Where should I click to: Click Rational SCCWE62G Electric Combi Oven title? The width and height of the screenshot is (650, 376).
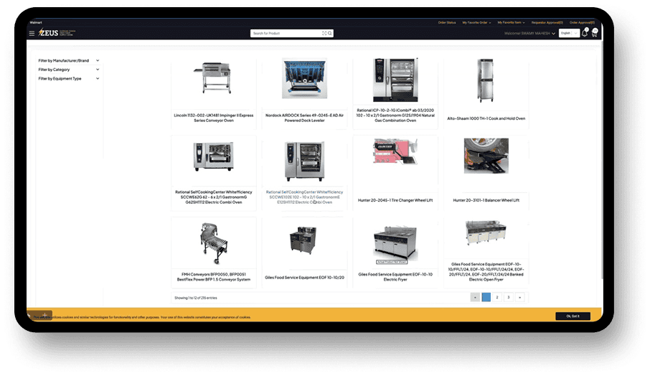pos(214,197)
